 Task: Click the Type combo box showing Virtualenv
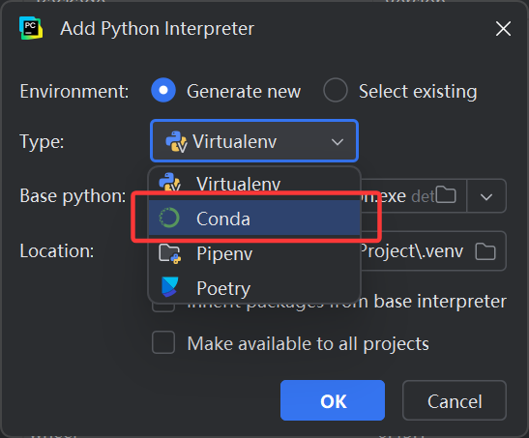pos(254,141)
